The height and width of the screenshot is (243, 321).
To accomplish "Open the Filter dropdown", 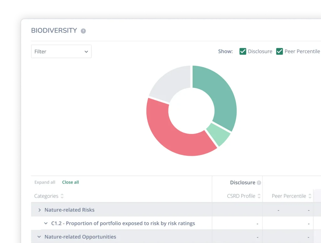I will coord(61,51).
